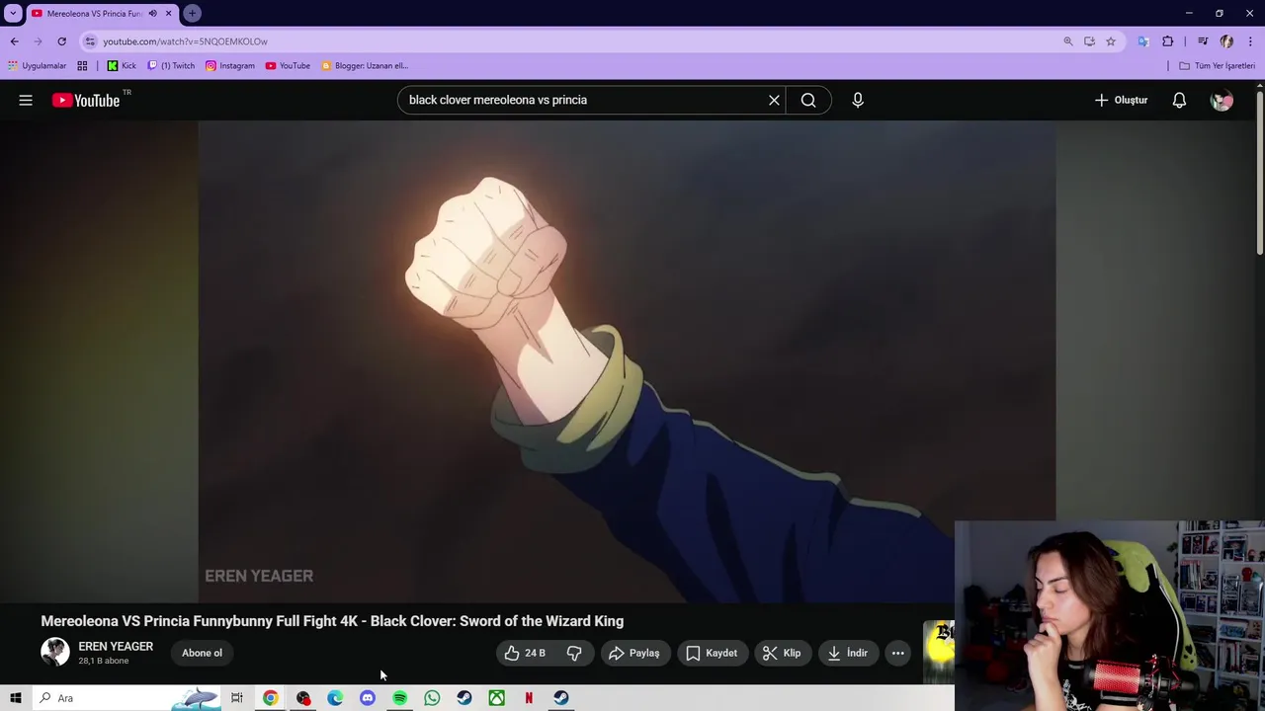Open YouTube account avatar menu

(x=1222, y=100)
